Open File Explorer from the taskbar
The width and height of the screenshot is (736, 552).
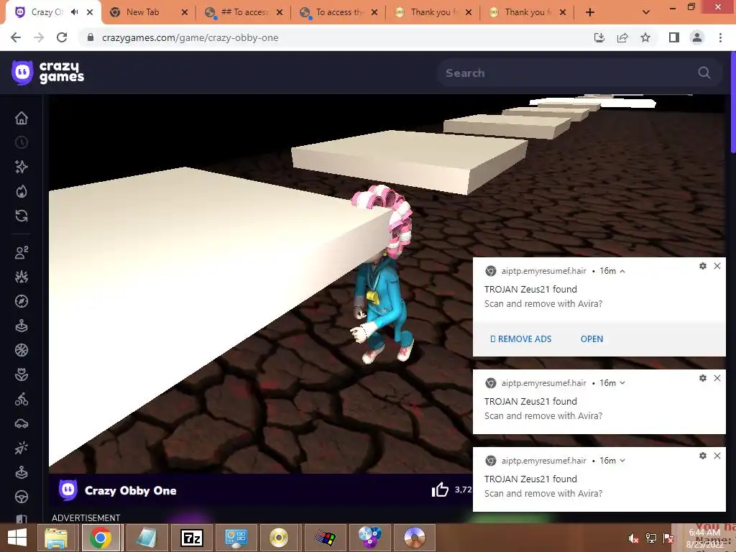pos(56,538)
